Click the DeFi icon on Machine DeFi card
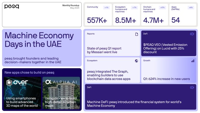Screen dimensions: 200x113 click(x=192, y=88)
